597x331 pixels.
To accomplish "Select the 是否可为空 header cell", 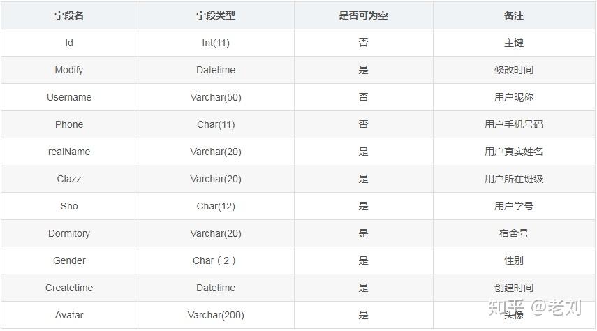I will [363, 15].
